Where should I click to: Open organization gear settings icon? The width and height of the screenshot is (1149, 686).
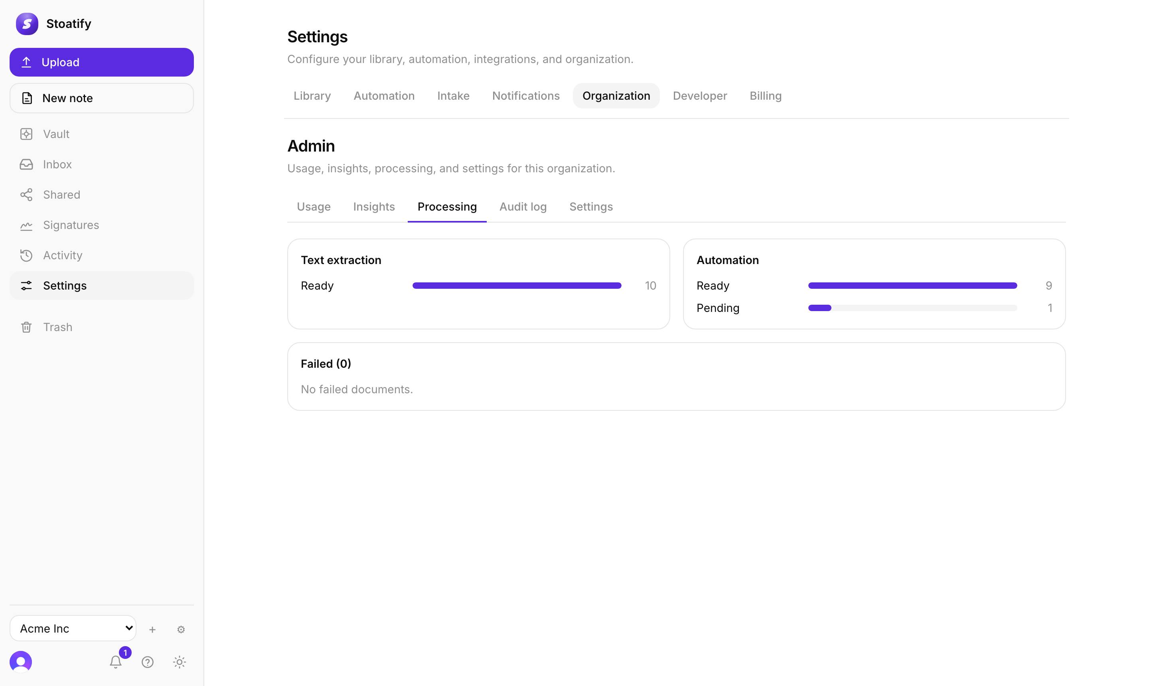[x=181, y=629]
